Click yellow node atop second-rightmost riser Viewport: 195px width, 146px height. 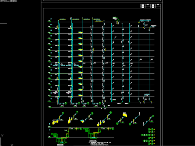tap(139, 22)
